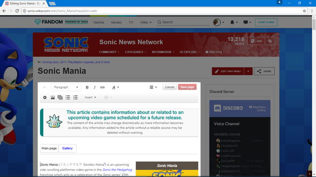Open the Community menu

pos(109,52)
